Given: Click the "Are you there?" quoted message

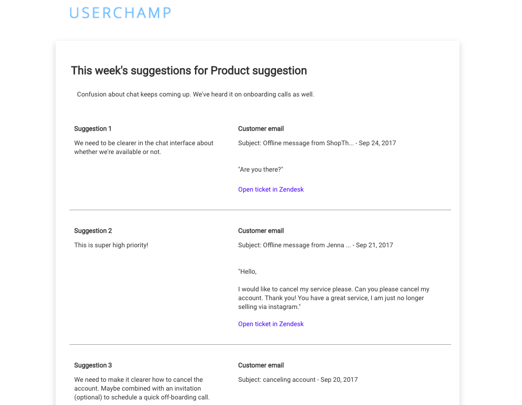Looking at the screenshot, I should point(261,169).
